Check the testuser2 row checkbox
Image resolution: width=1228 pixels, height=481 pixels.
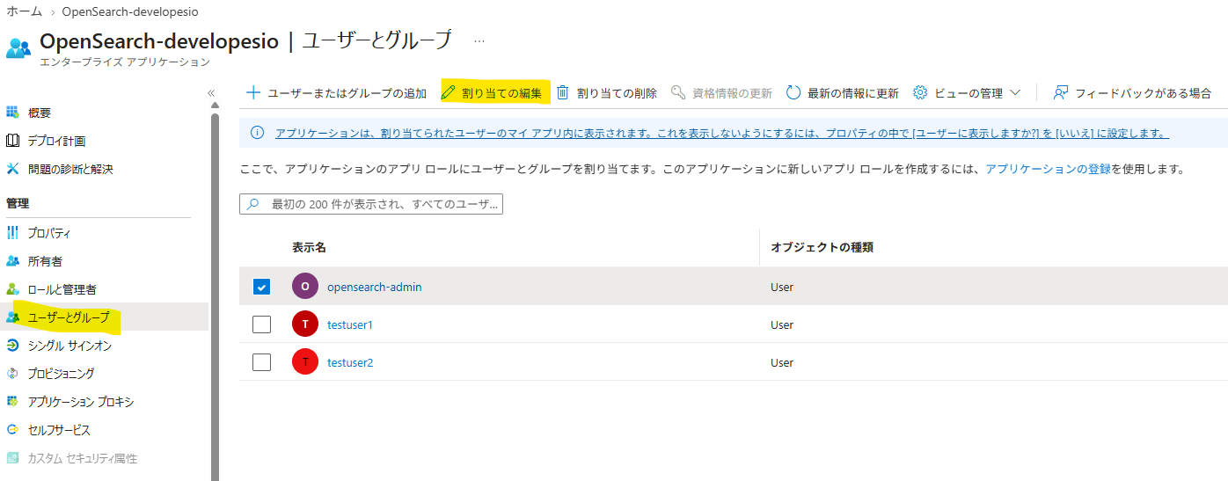(x=261, y=362)
